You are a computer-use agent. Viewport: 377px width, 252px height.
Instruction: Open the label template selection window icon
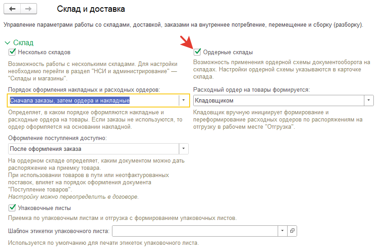pyautogui.click(x=292, y=231)
